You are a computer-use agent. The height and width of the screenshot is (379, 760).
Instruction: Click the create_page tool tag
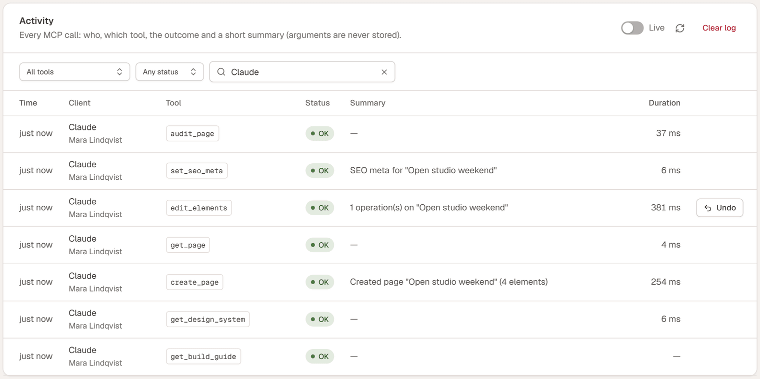coord(194,282)
